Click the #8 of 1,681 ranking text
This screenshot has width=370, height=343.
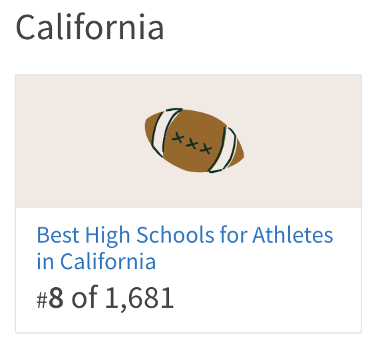105,298
